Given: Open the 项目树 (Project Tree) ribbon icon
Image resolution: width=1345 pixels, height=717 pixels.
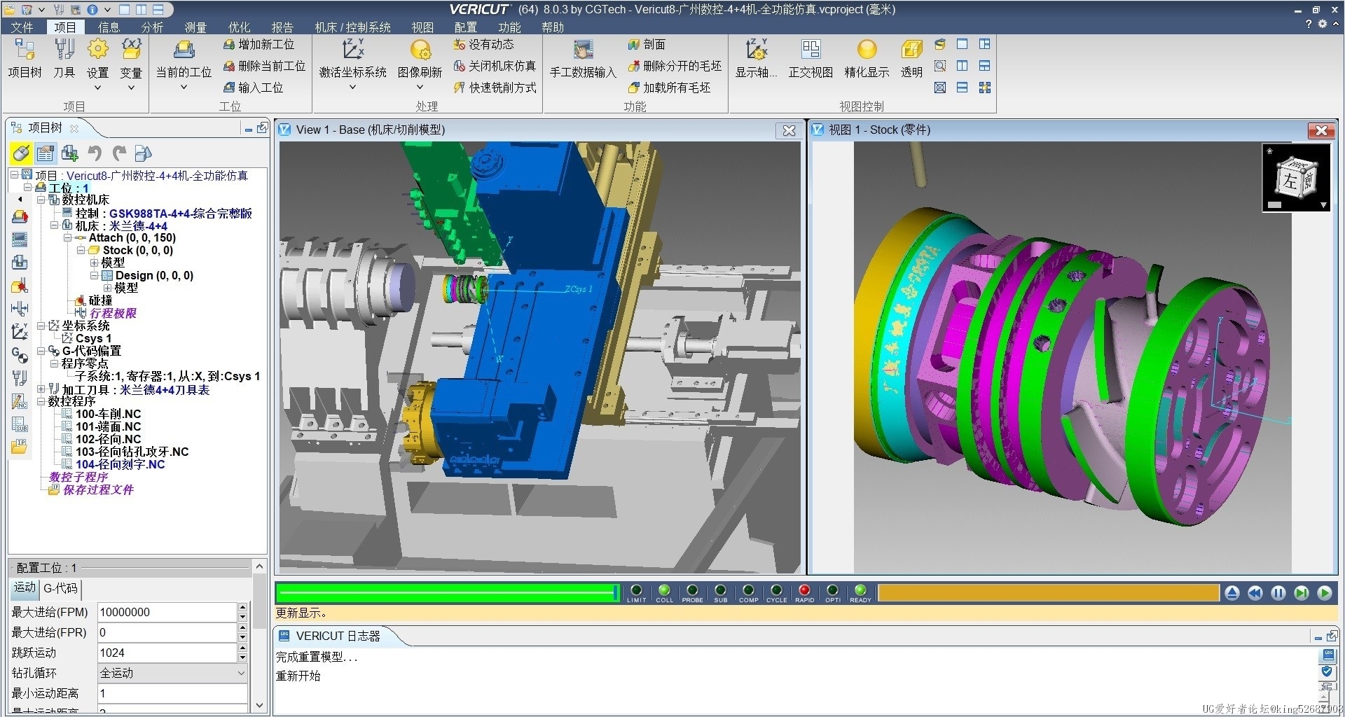Looking at the screenshot, I should tap(25, 57).
